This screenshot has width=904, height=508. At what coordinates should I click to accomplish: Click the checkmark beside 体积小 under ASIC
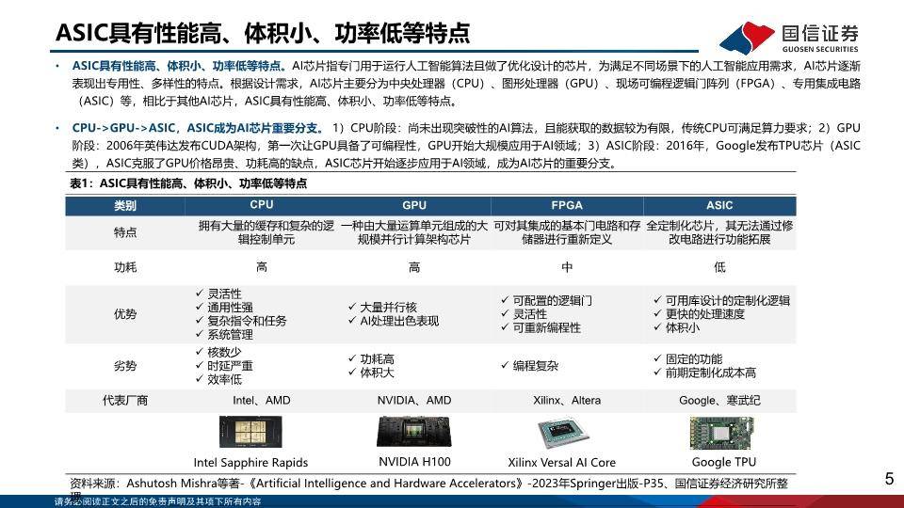658,327
